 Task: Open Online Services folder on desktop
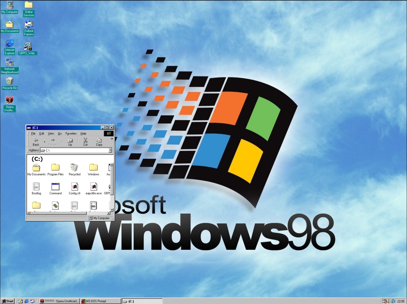point(29,9)
